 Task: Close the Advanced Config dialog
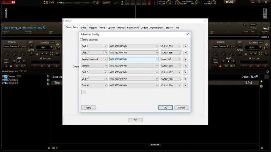[x=188, y=34]
